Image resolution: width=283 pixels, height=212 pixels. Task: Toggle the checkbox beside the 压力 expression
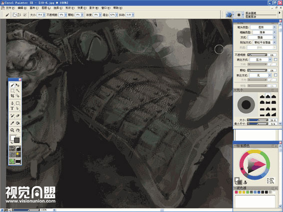coord(276,59)
